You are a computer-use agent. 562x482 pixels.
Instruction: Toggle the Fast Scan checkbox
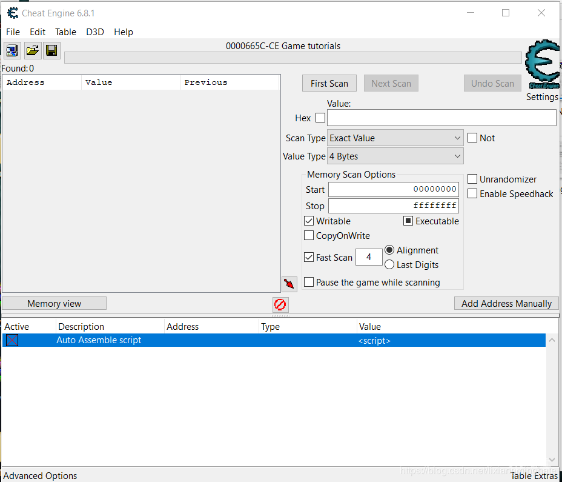309,257
